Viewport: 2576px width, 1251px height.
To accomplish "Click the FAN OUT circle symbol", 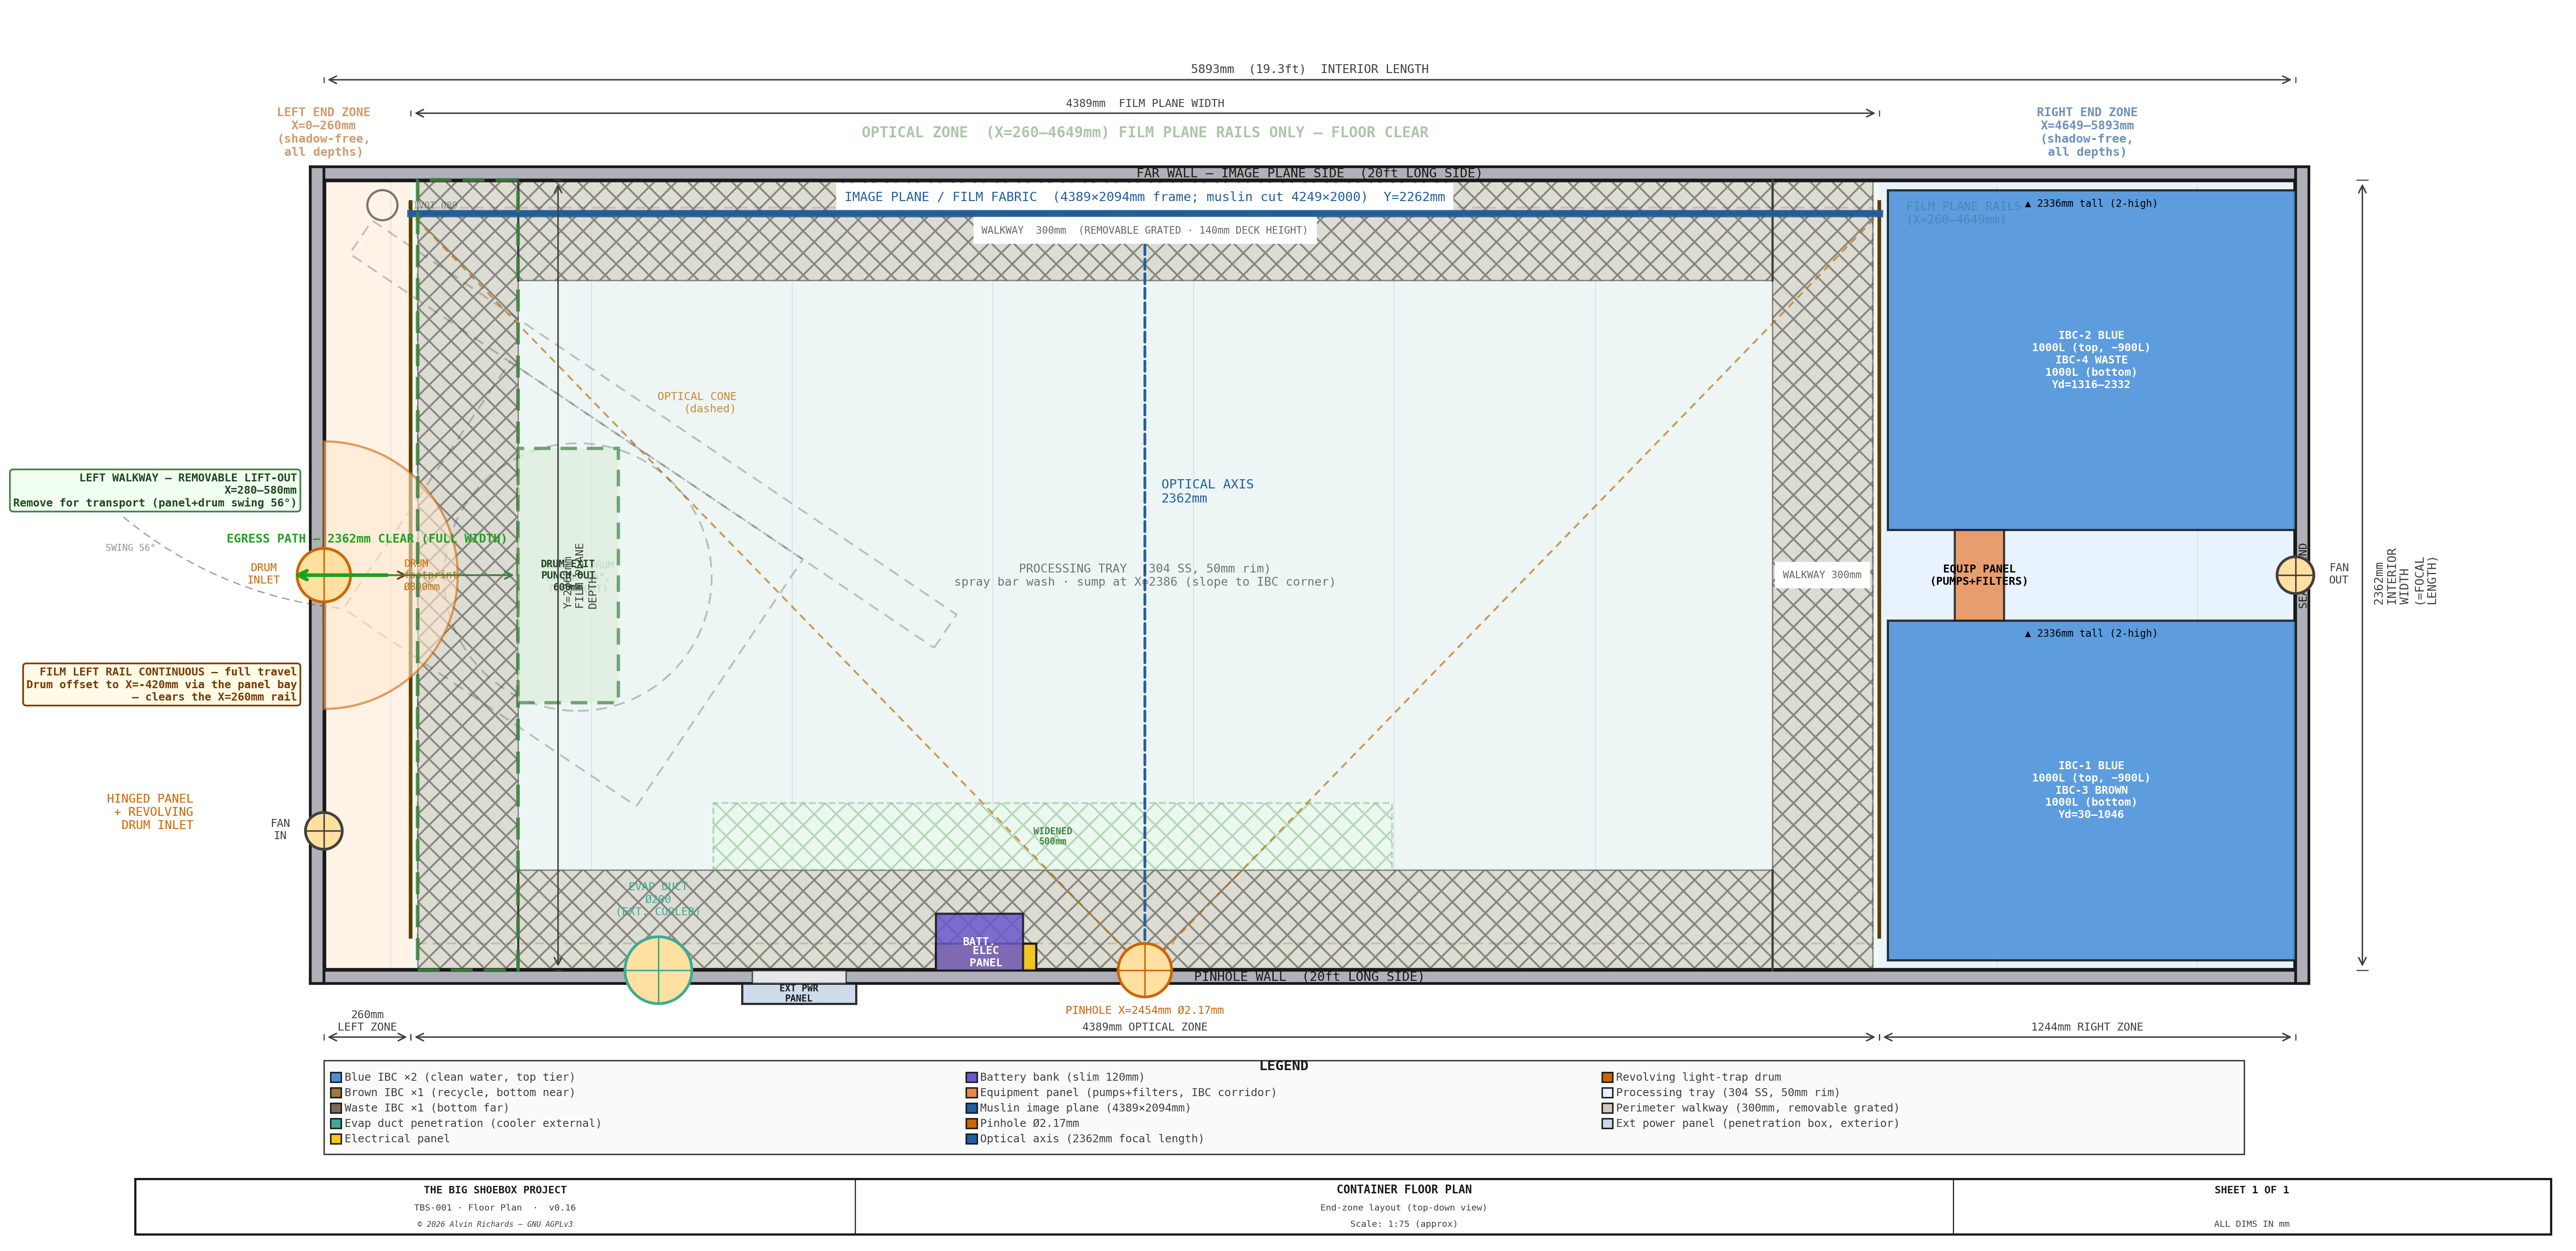I will coord(2295,575).
